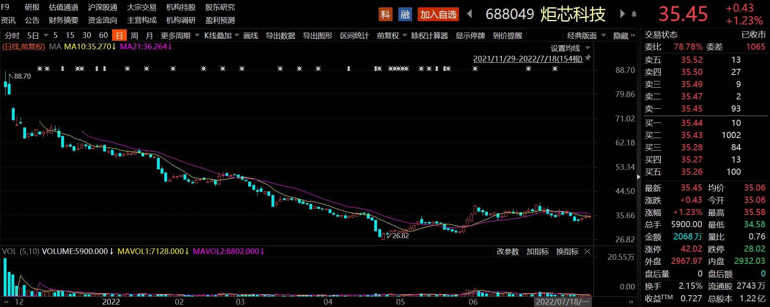Click the previous stock left arrow
770x307 pixels.
[470, 14]
